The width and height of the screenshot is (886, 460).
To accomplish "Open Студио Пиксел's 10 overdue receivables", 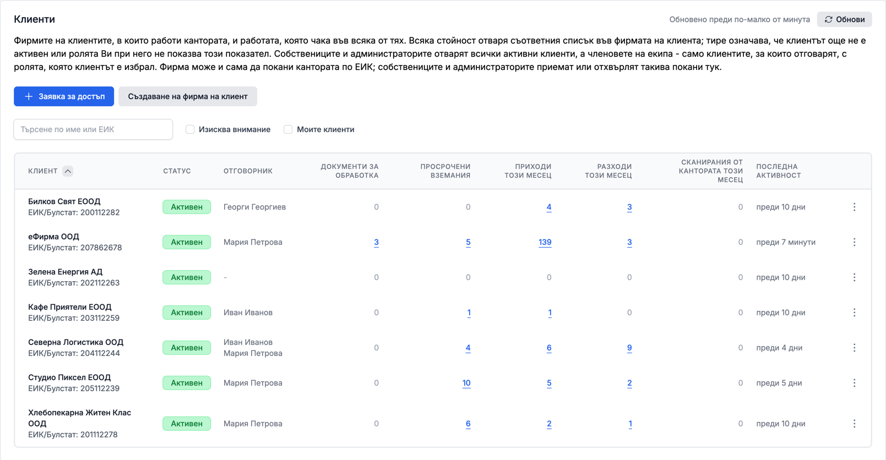I will (x=466, y=383).
